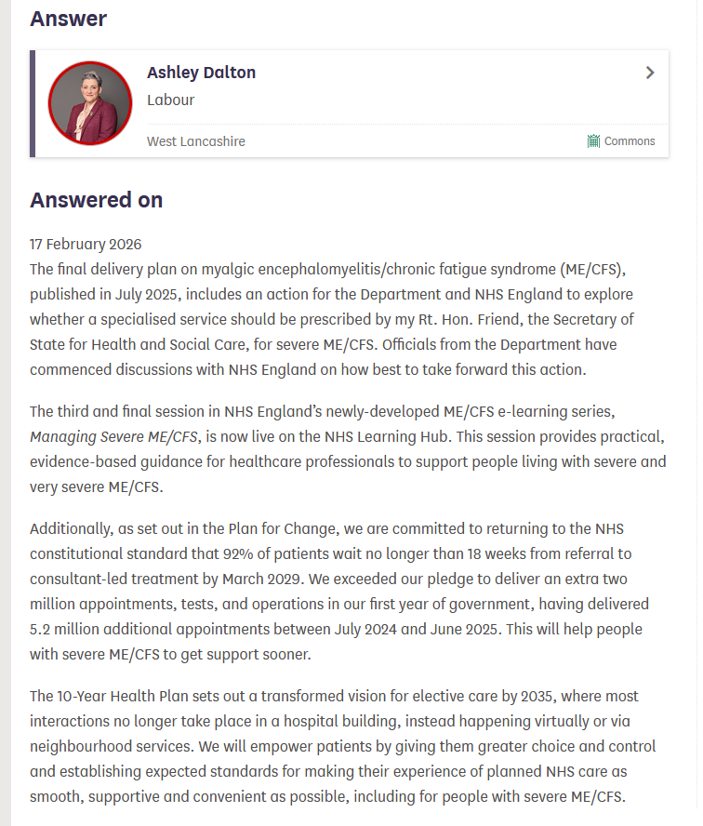Click the date 17 February 2026
Image resolution: width=703 pixels, height=826 pixels.
coord(86,245)
